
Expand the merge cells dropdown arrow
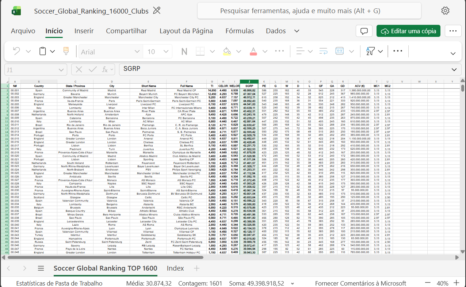pos(352,51)
